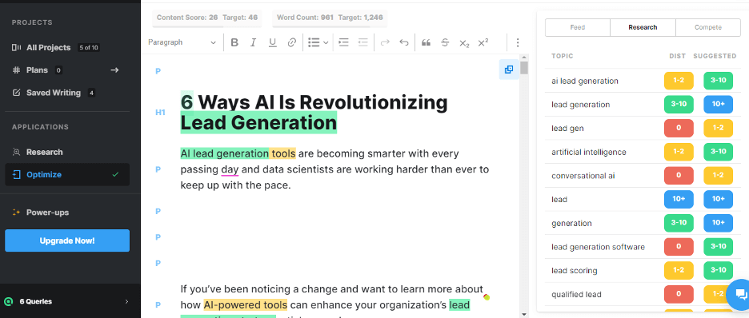Viewport: 749px width, 318px height.
Task: Select topic 'lead generation' row
Action: pyautogui.click(x=643, y=105)
